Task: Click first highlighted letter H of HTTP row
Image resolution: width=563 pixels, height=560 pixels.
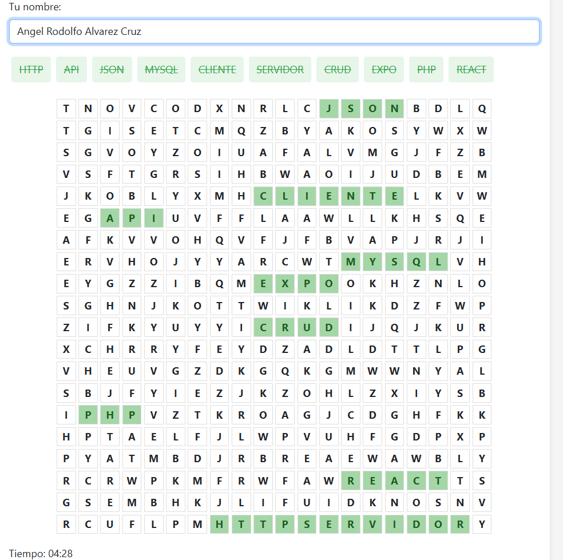Action: tap(219, 525)
